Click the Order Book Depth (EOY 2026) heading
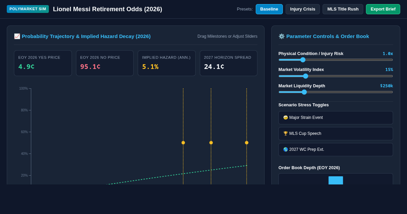This screenshot has height=214, width=407. [x=309, y=167]
